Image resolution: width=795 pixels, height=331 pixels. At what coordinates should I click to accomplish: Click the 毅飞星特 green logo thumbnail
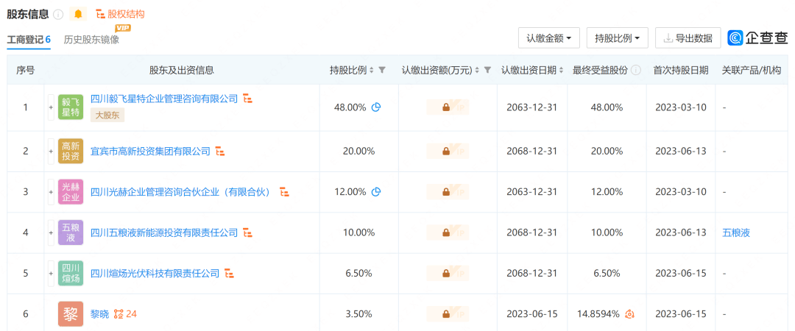point(71,107)
